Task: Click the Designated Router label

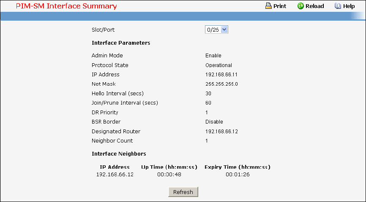Action: 116,132
